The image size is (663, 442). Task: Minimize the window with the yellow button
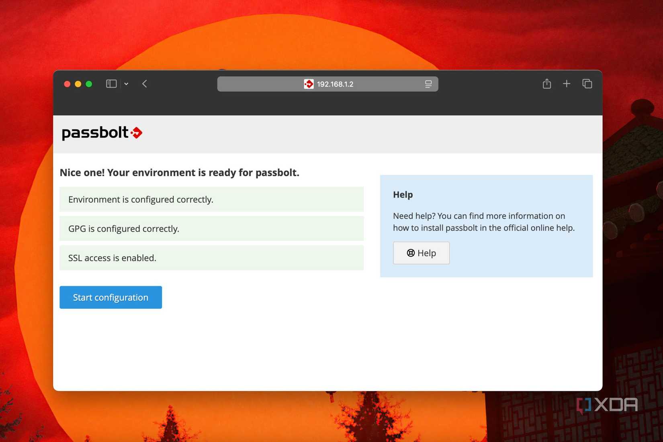[x=78, y=84]
